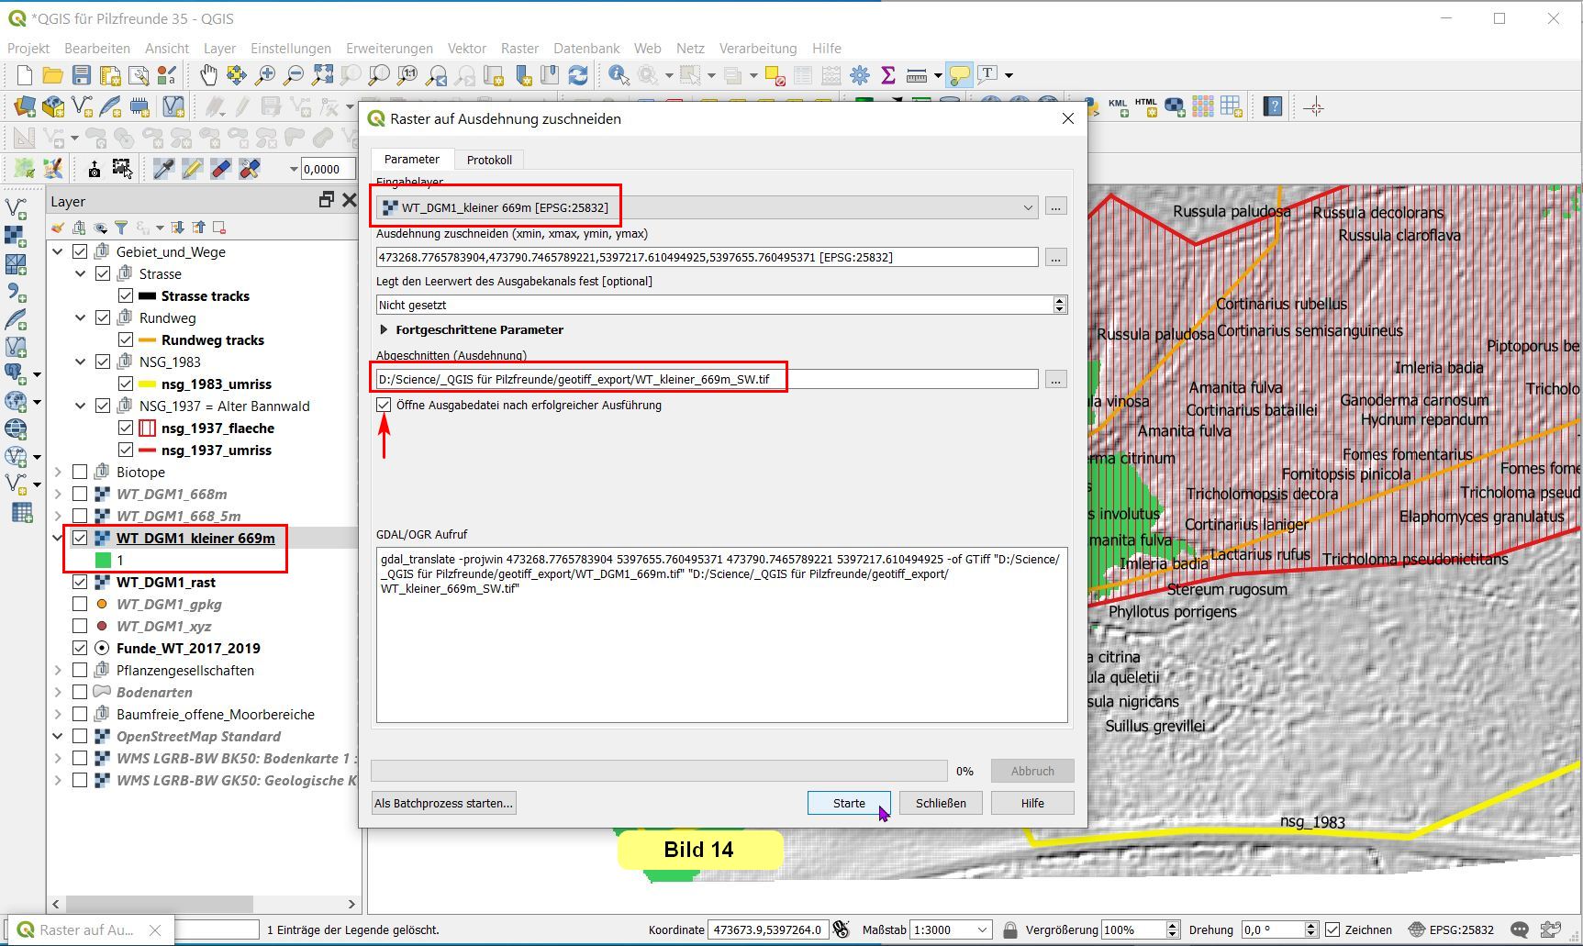This screenshot has width=1583, height=946.
Task: Click the Measure Line ruler icon
Action: pyautogui.click(x=916, y=75)
